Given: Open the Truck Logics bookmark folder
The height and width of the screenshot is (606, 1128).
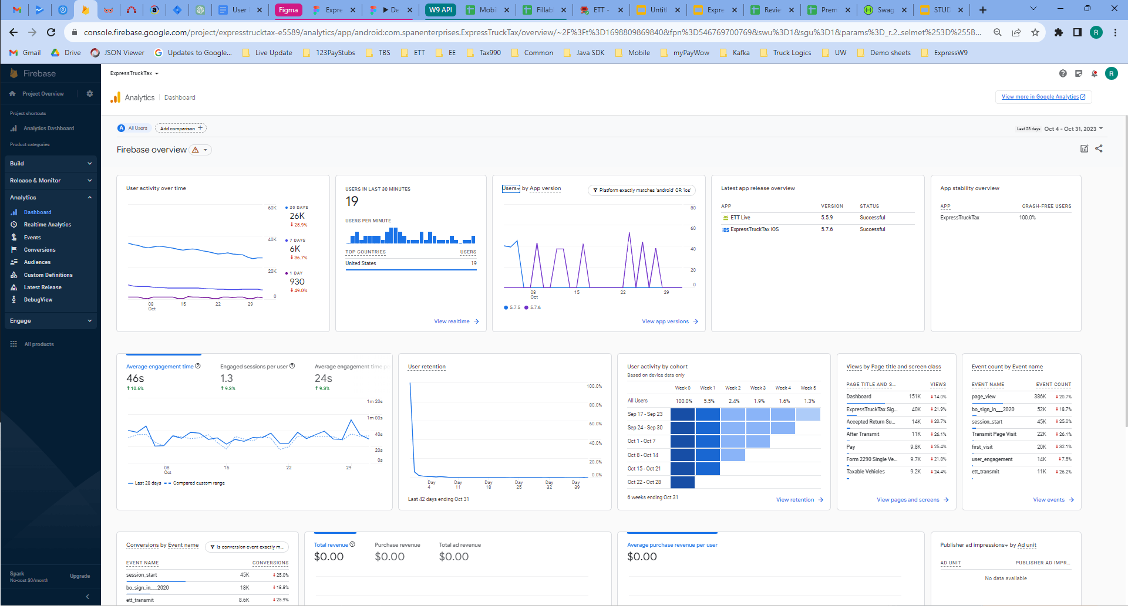Looking at the screenshot, I should click(x=786, y=53).
